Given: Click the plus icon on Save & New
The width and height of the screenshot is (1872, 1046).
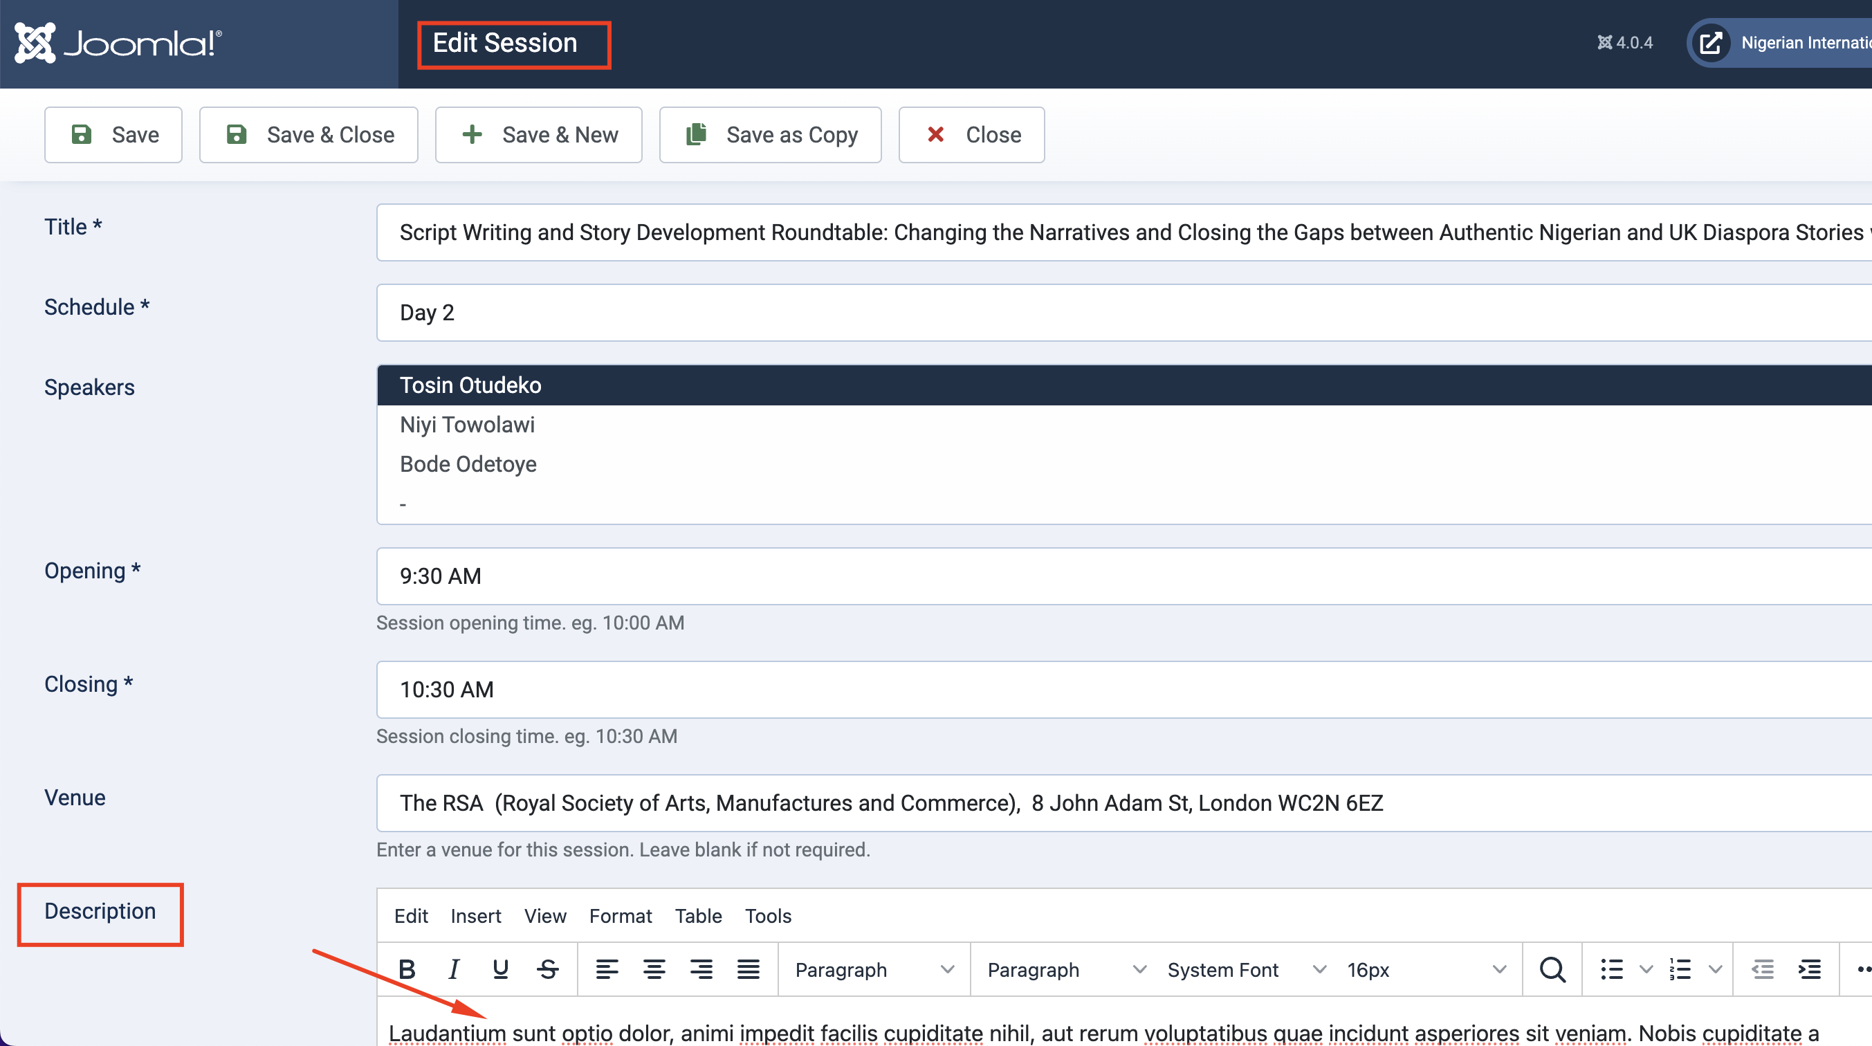Looking at the screenshot, I should point(472,134).
